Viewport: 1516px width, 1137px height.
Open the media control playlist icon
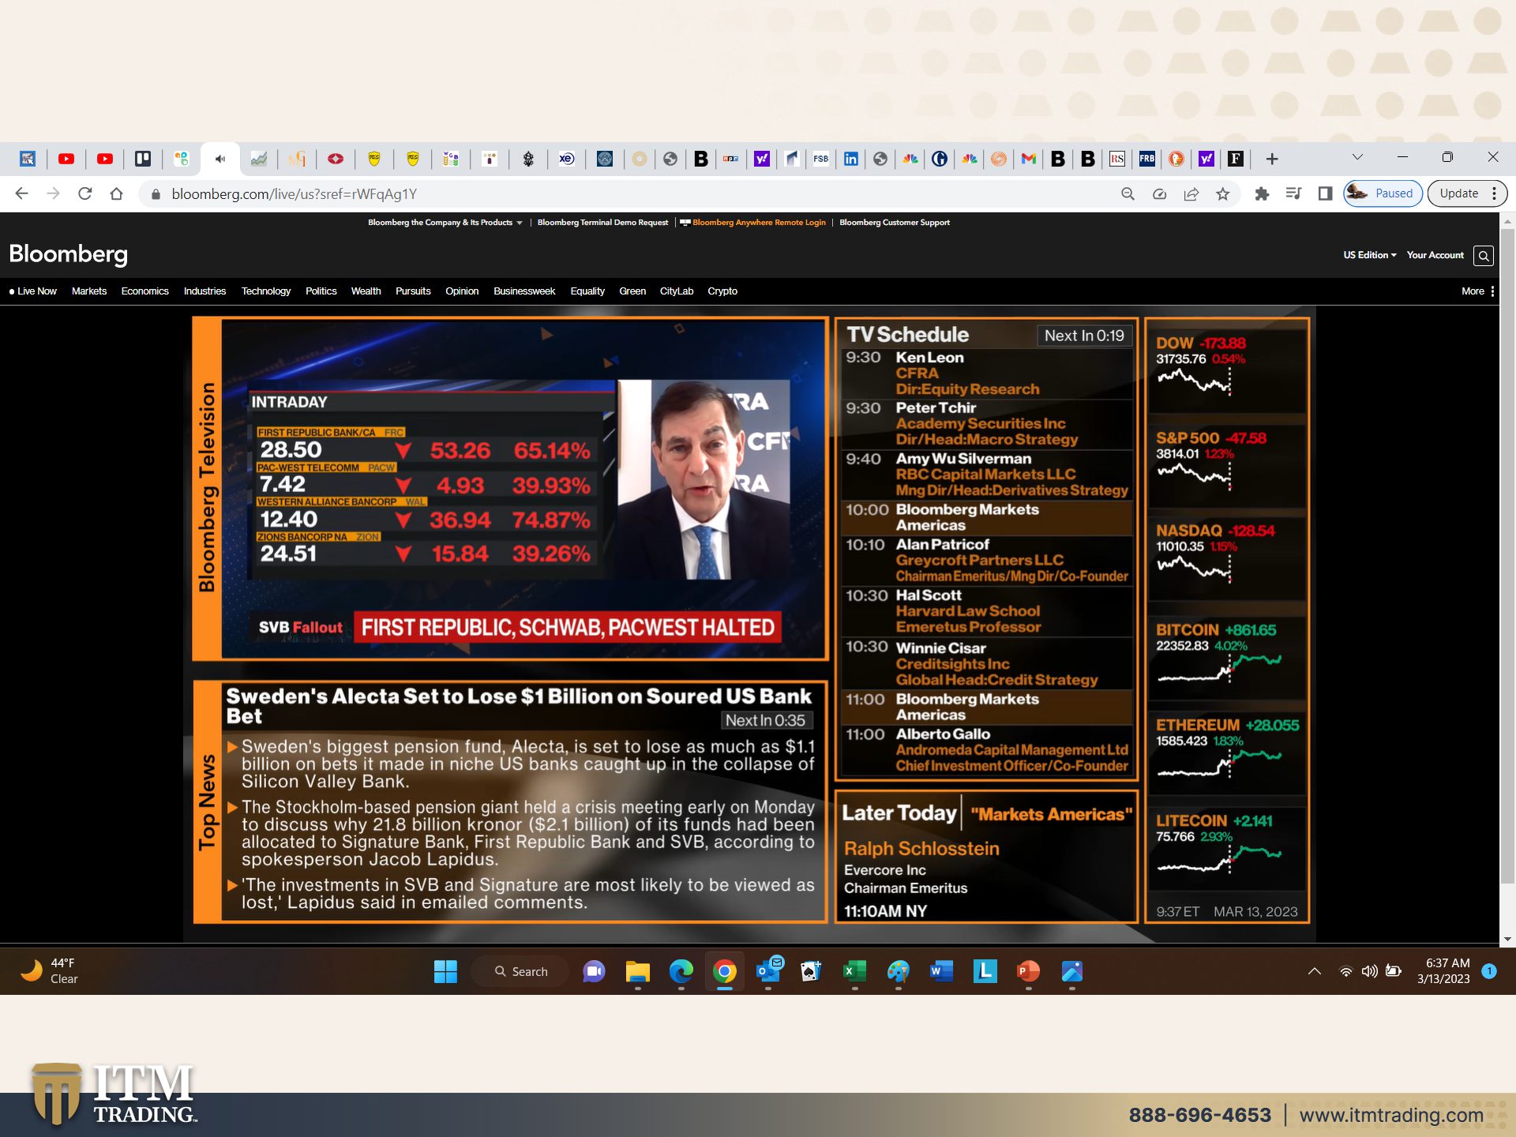[x=1293, y=193]
